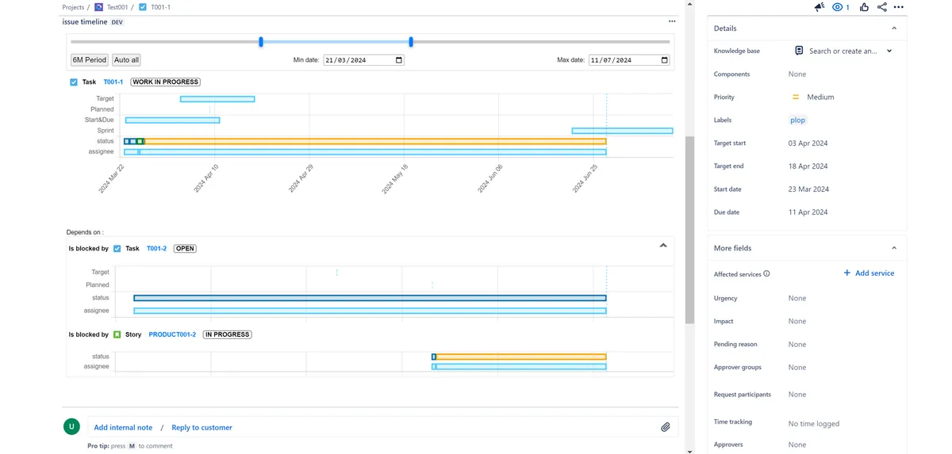The width and height of the screenshot is (952, 454).
Task: Go to Test001 in the breadcrumb
Action: (x=117, y=7)
